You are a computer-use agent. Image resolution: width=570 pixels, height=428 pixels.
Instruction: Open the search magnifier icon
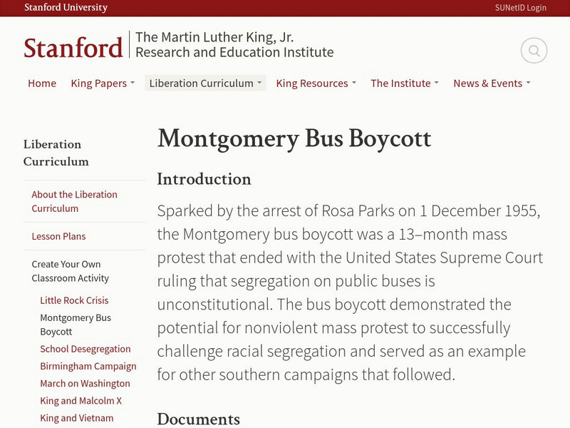click(x=534, y=51)
